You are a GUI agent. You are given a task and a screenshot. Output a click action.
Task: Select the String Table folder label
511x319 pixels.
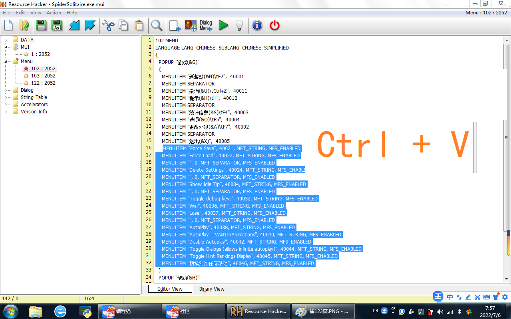click(x=34, y=97)
